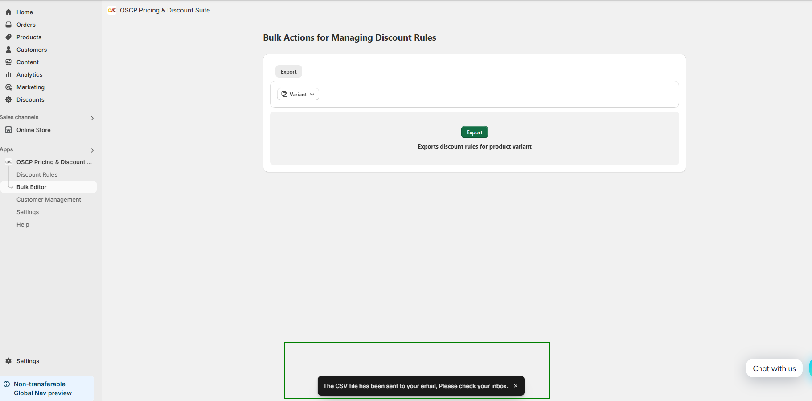Open the app Help page
Viewport: 812px width, 401px height.
[x=23, y=224]
